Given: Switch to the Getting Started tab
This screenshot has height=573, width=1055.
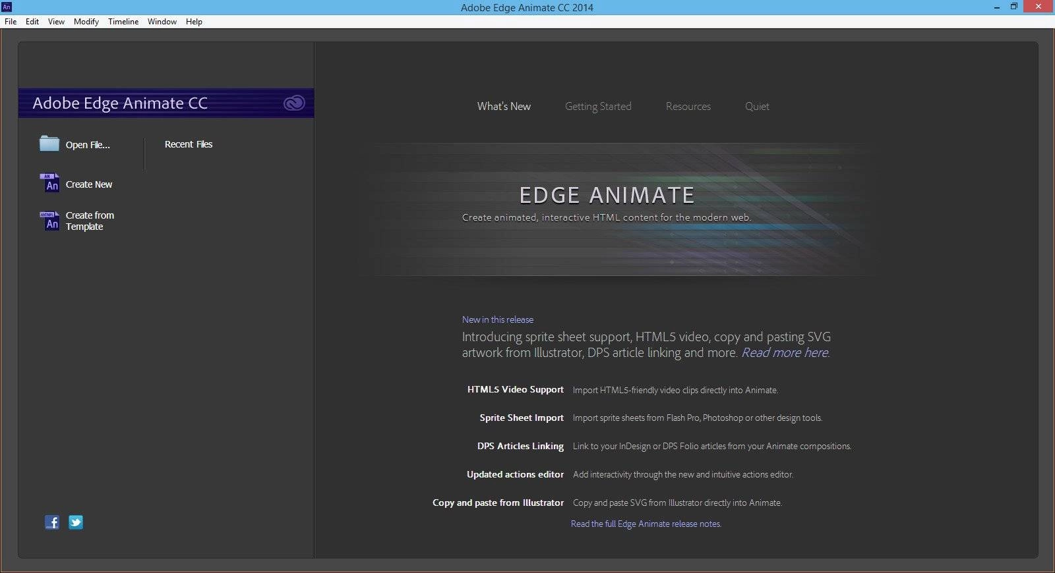Looking at the screenshot, I should tap(598, 106).
